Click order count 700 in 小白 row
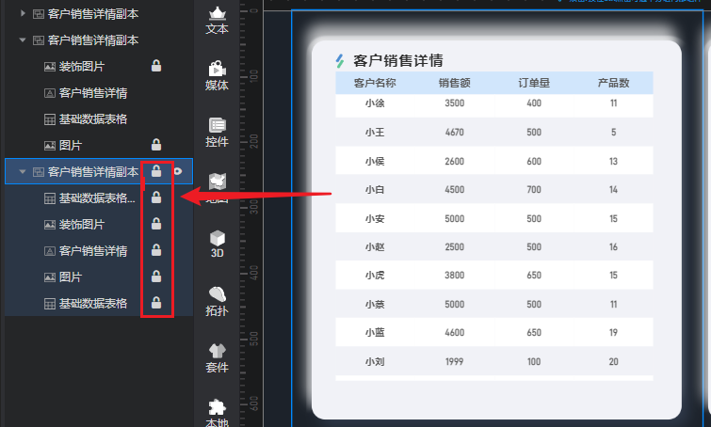Screen dimensions: 711x427 534,190
